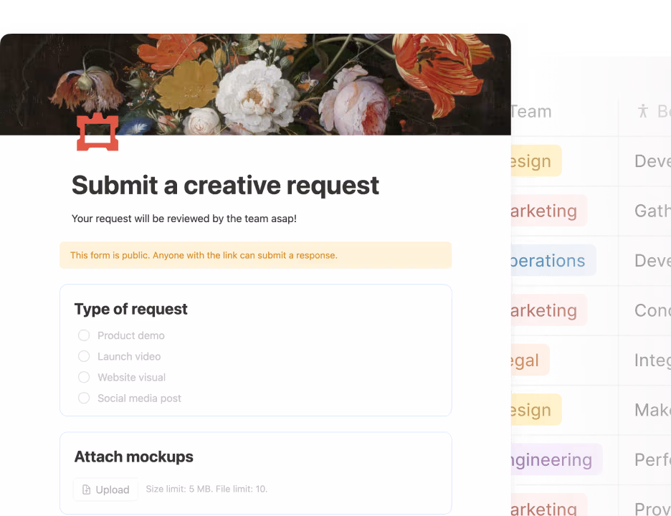Open the blue Operations tag
This screenshot has width=671, height=516.
(x=551, y=261)
